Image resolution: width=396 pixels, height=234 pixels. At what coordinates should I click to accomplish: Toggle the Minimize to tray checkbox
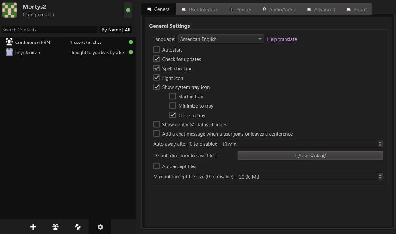pos(173,106)
